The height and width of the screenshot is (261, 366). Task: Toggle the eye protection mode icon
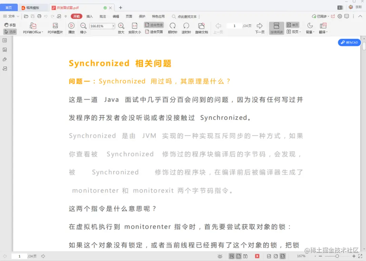(x=220, y=256)
